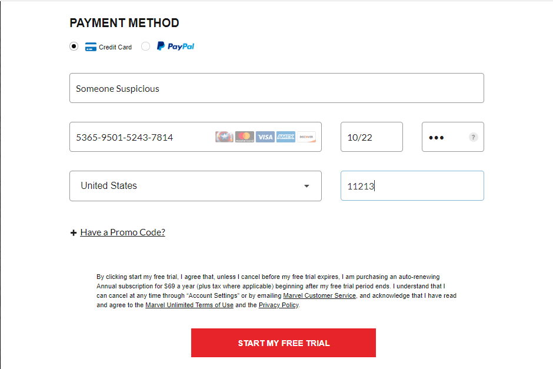Image resolution: width=553 pixels, height=369 pixels.
Task: Click the Mastercard icon
Action: point(245,137)
